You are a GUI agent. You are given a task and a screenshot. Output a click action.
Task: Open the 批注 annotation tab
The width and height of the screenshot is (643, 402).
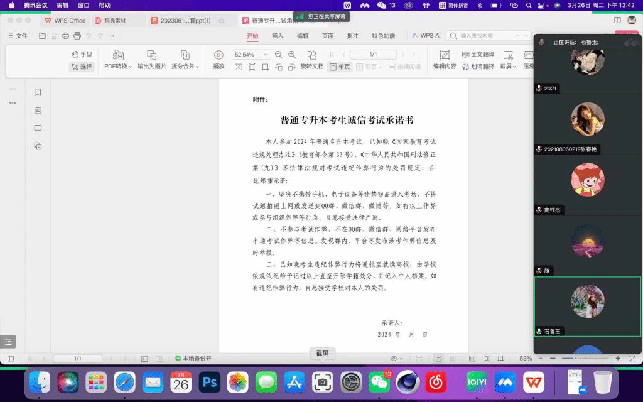[353, 36]
